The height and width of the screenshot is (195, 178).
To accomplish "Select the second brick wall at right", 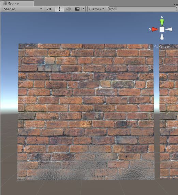I will tap(168, 112).
